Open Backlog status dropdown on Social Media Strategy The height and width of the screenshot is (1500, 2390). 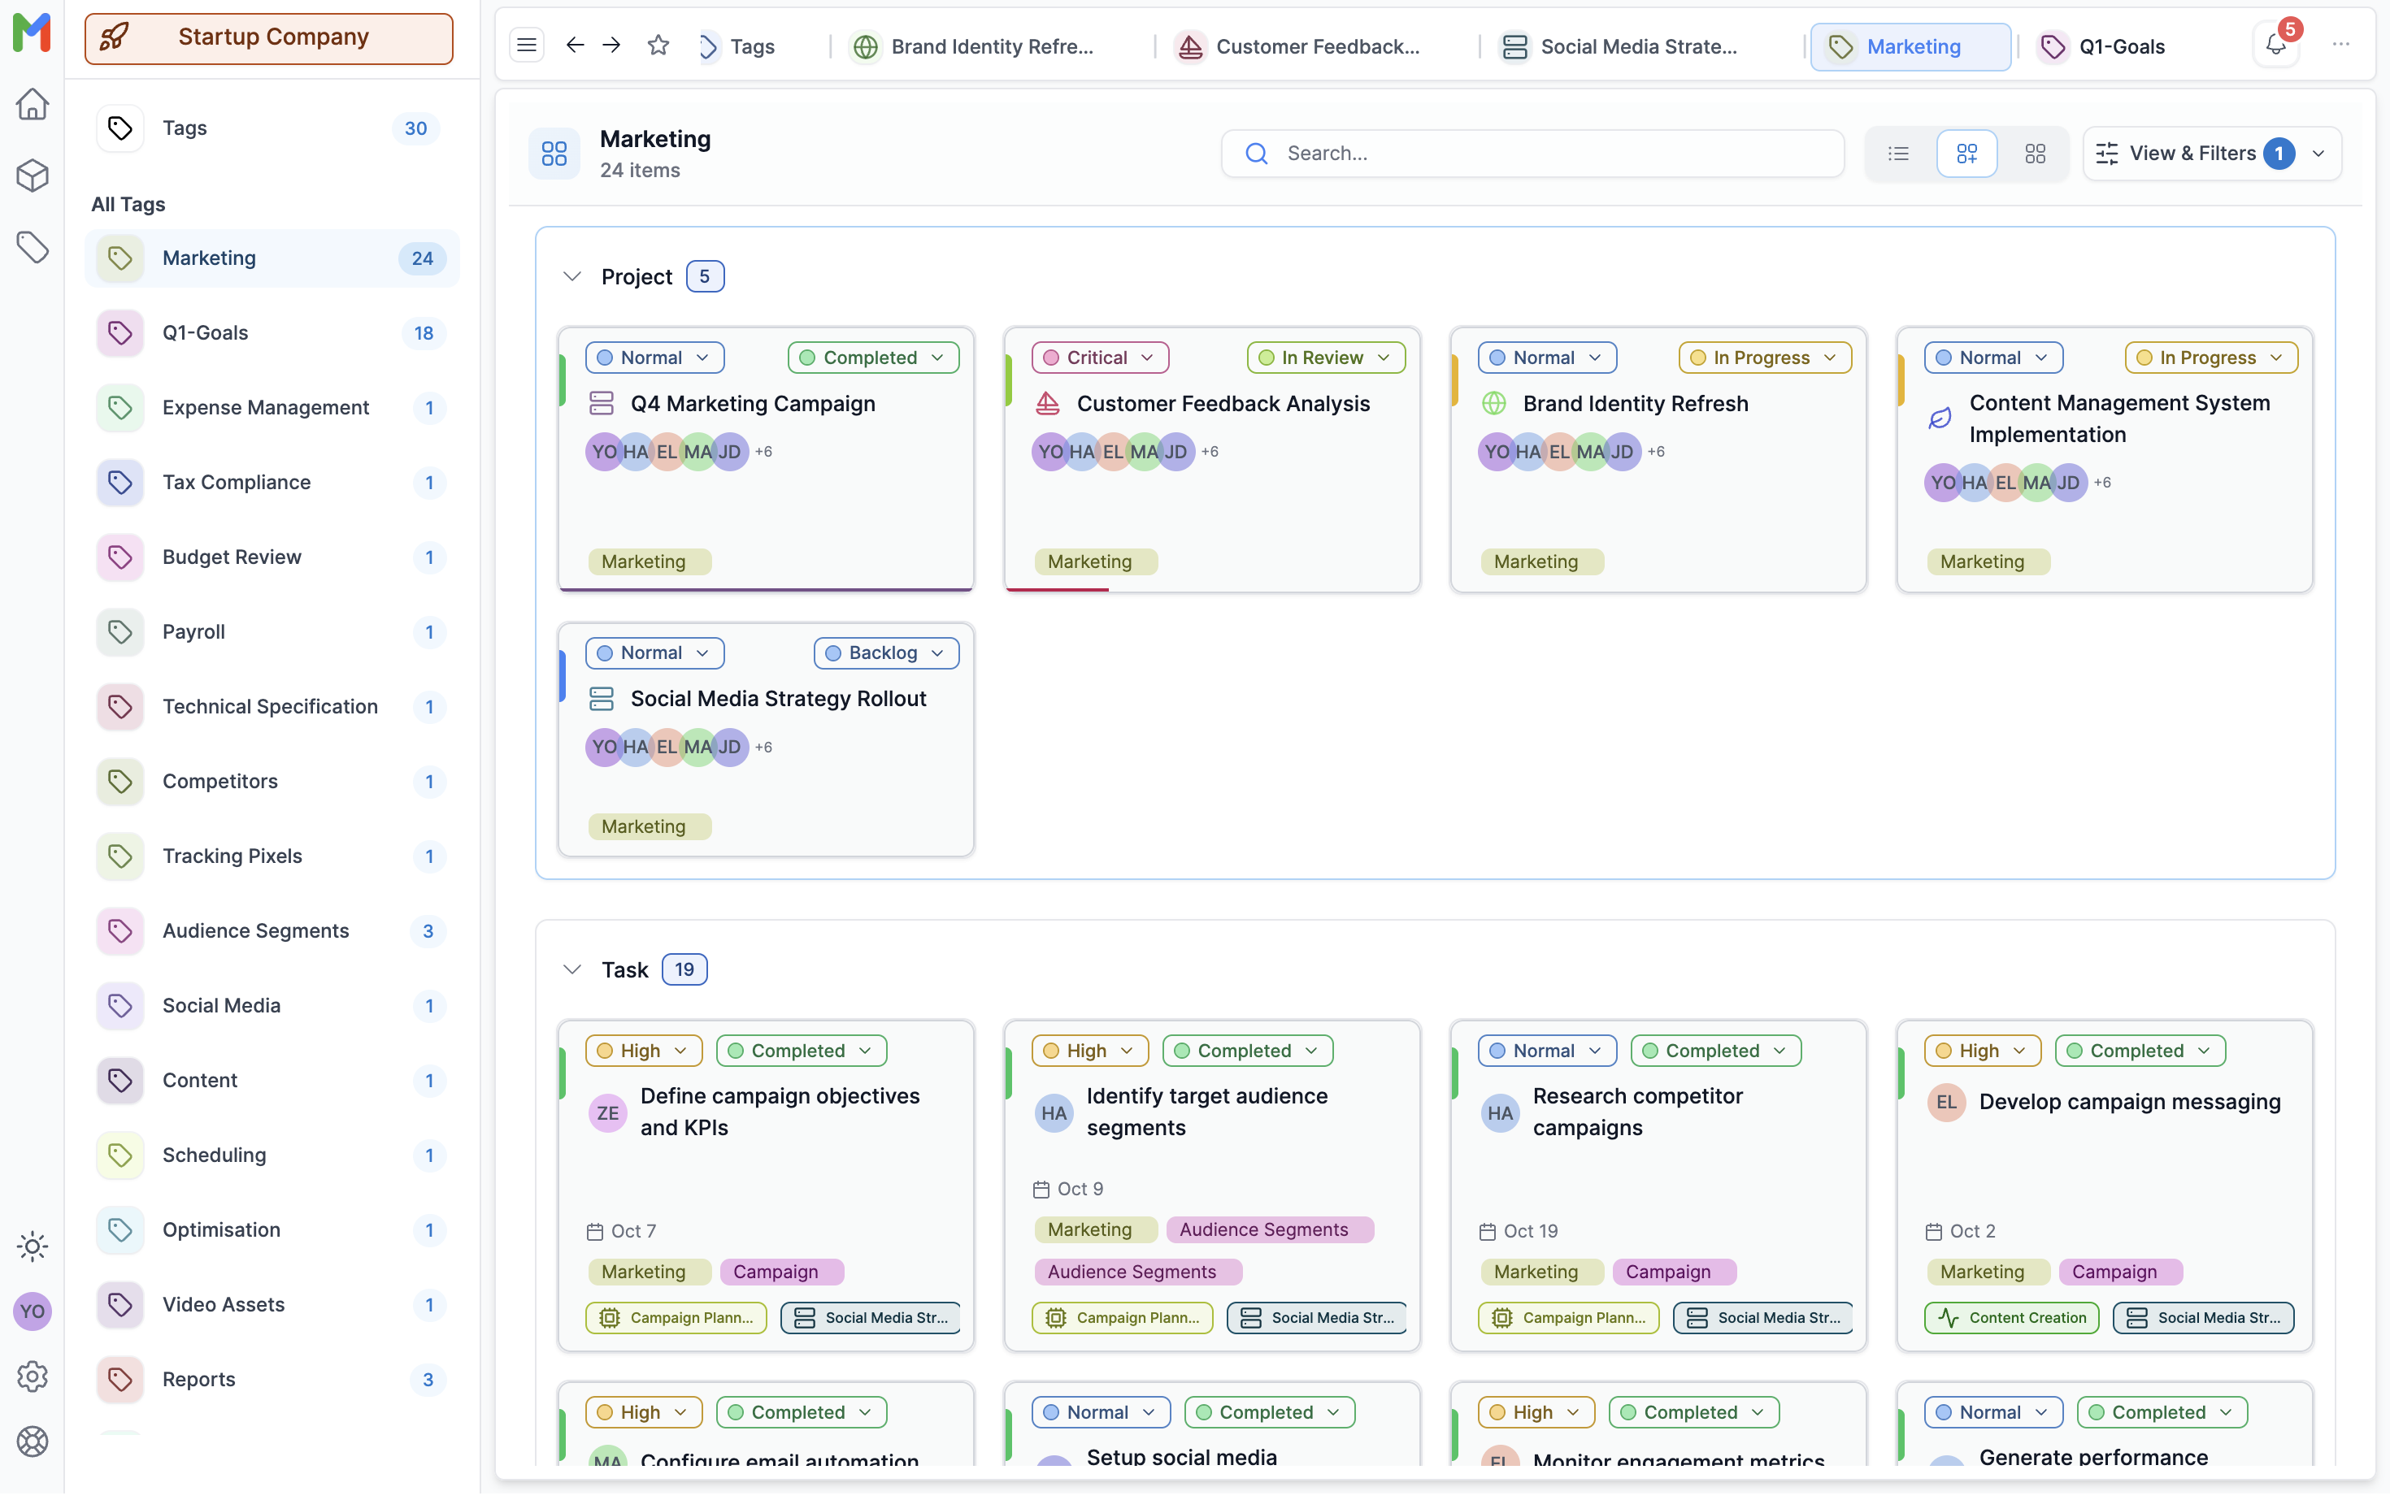(885, 652)
